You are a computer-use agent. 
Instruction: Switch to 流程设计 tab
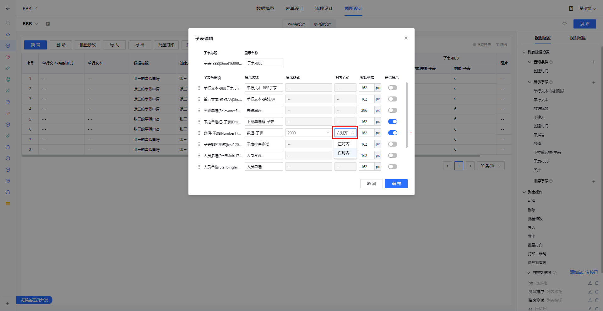(x=324, y=8)
